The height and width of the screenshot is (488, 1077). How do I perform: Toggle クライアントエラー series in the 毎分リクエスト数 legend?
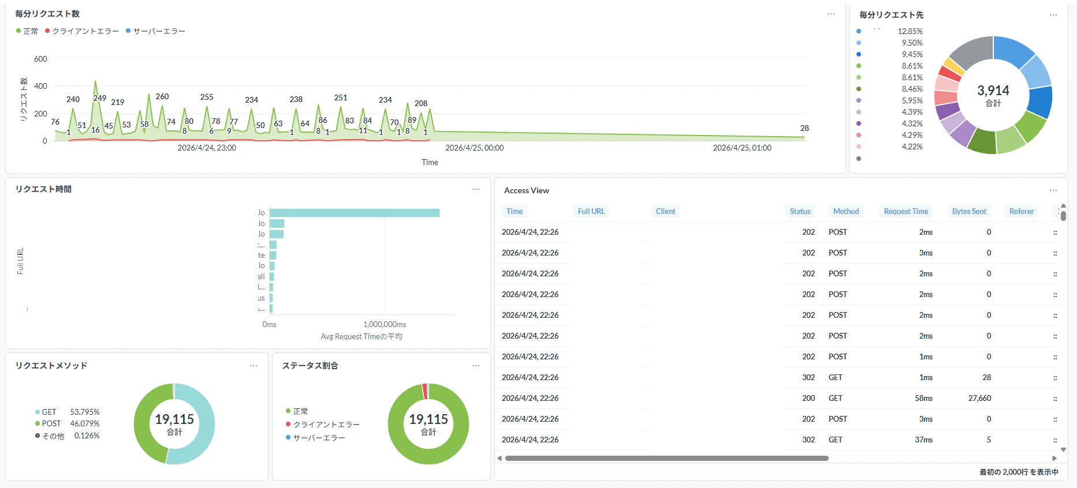[x=82, y=31]
